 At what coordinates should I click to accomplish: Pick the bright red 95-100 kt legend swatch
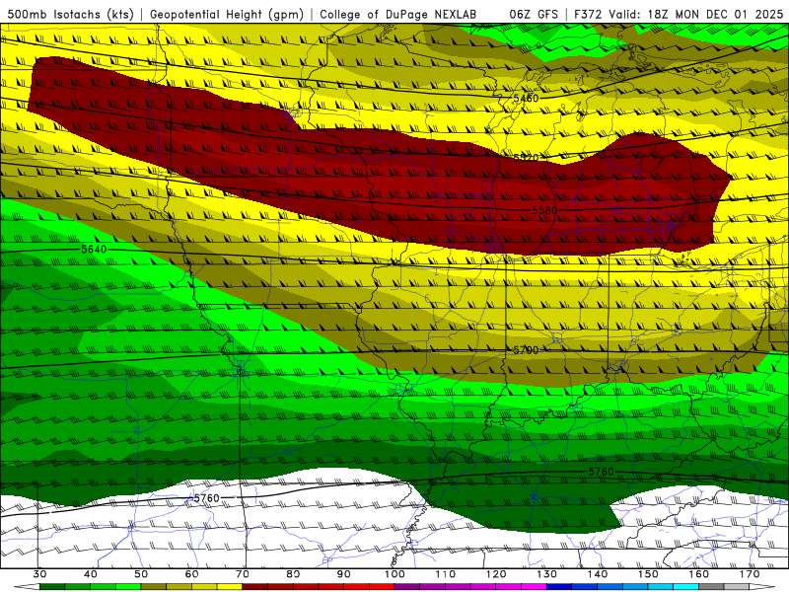[382, 587]
